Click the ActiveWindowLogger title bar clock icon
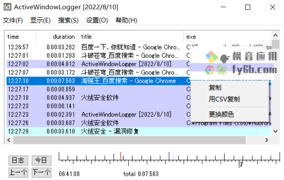 pos(8,7)
